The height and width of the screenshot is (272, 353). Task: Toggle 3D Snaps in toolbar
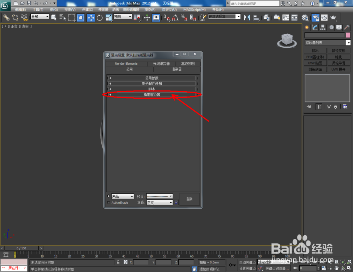tap(167, 17)
